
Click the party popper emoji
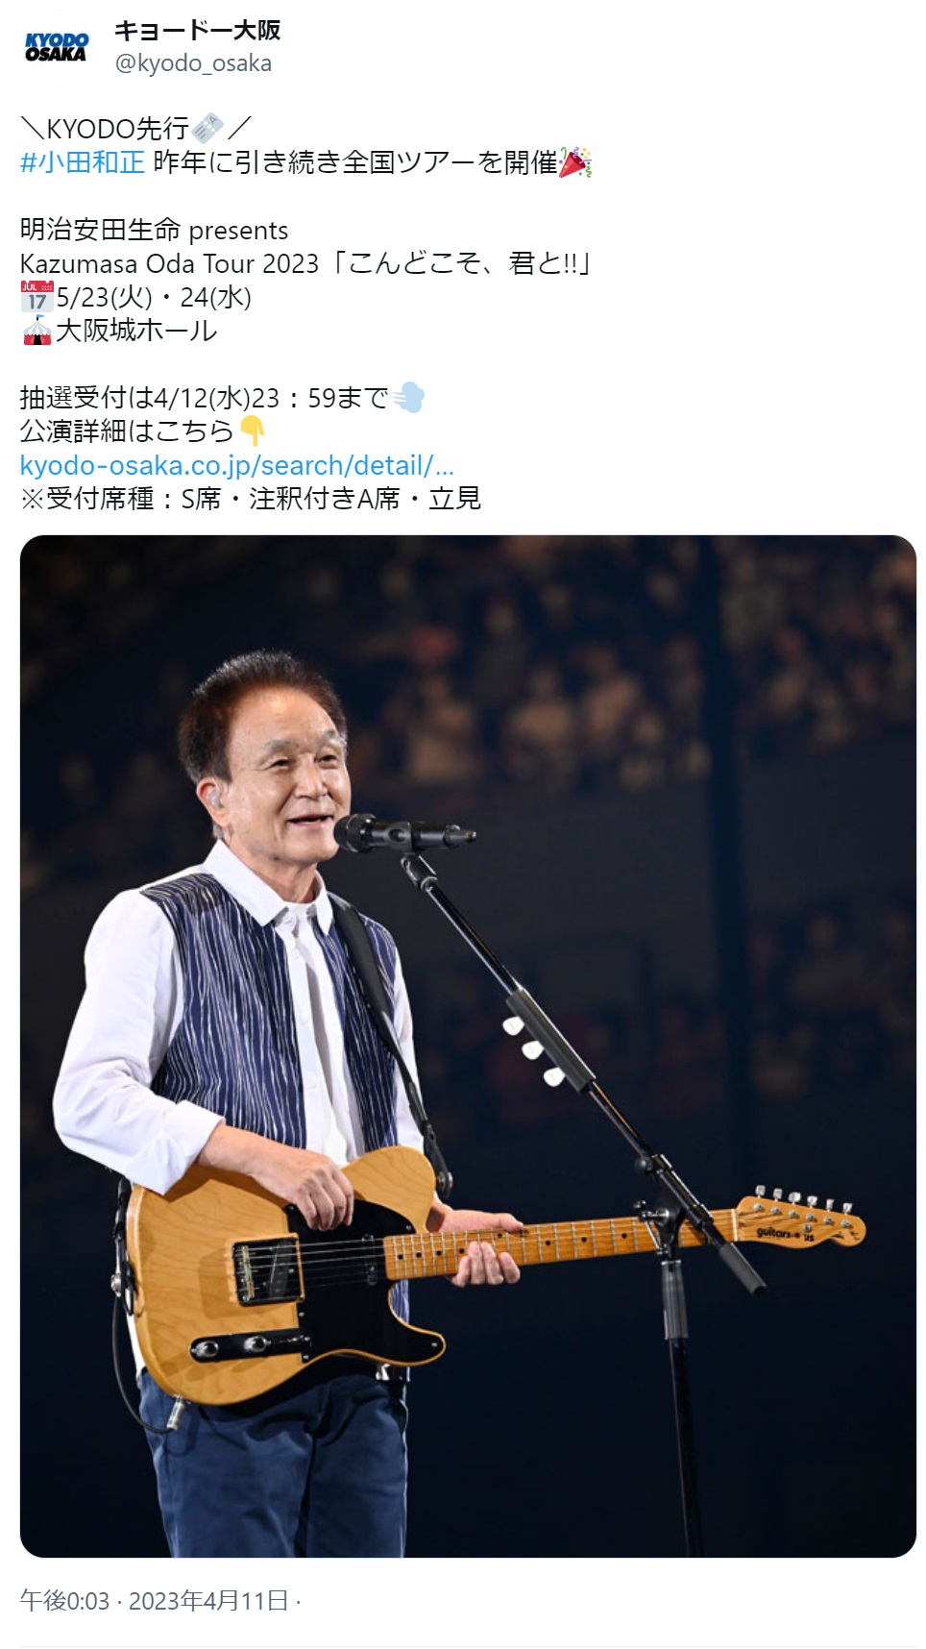click(x=575, y=161)
